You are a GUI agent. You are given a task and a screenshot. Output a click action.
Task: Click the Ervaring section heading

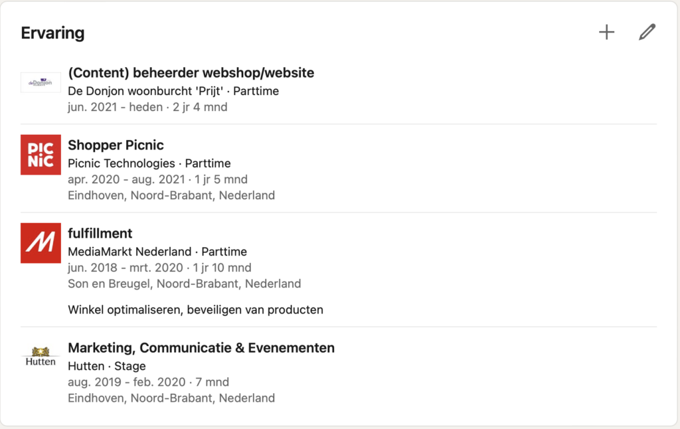click(x=53, y=33)
